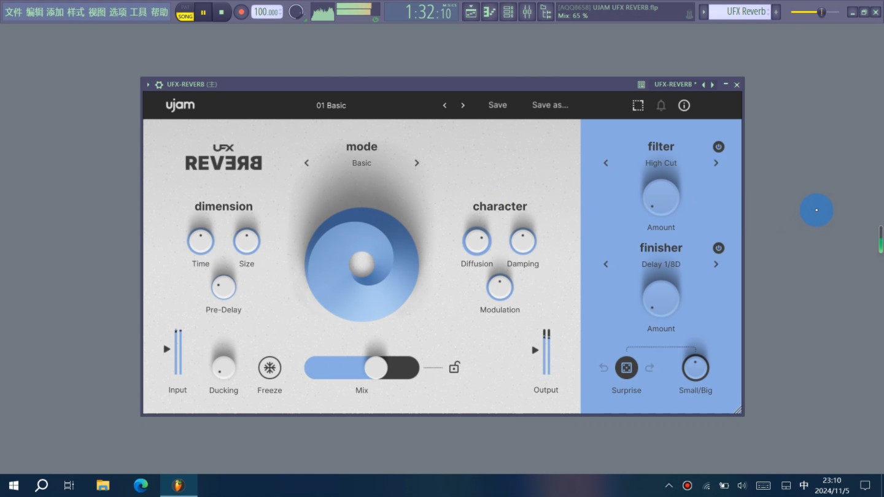This screenshot has height=497, width=884.
Task: Click the plus button beside UFX Reverb selector
Action: click(776, 12)
